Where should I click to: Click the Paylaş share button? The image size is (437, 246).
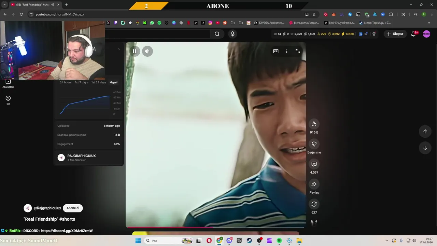[x=314, y=184]
